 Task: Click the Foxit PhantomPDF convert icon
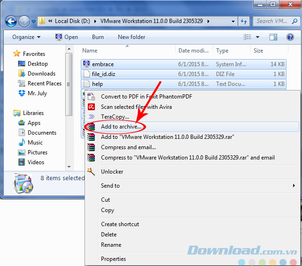(91, 97)
